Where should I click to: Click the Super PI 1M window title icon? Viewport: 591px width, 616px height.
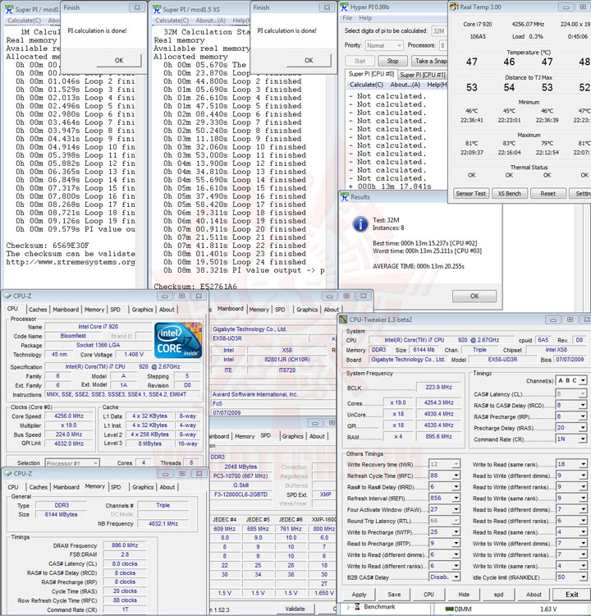[8, 9]
